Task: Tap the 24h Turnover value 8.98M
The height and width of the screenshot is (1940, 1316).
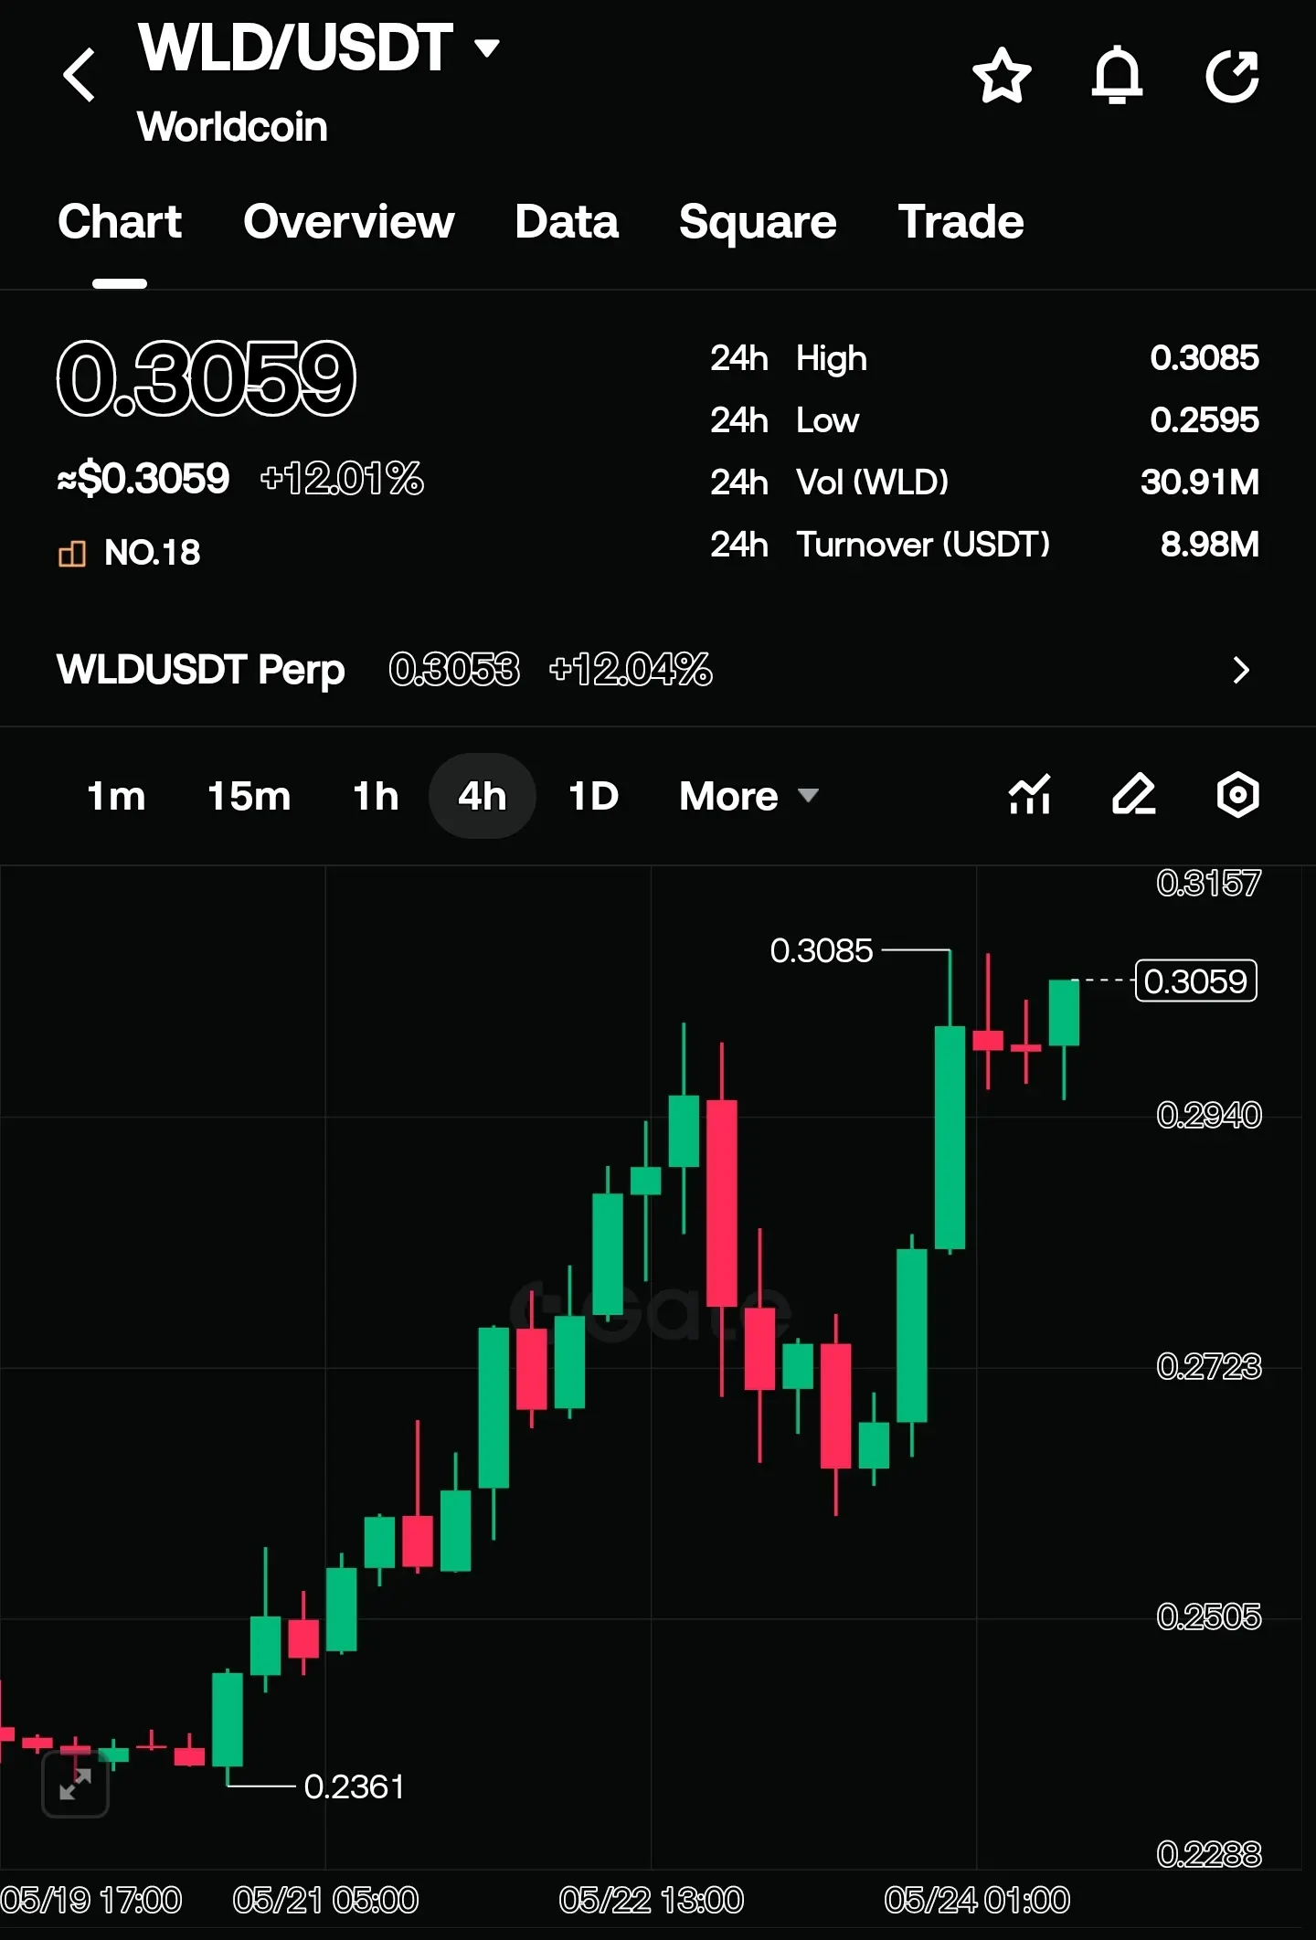Action: [1210, 545]
